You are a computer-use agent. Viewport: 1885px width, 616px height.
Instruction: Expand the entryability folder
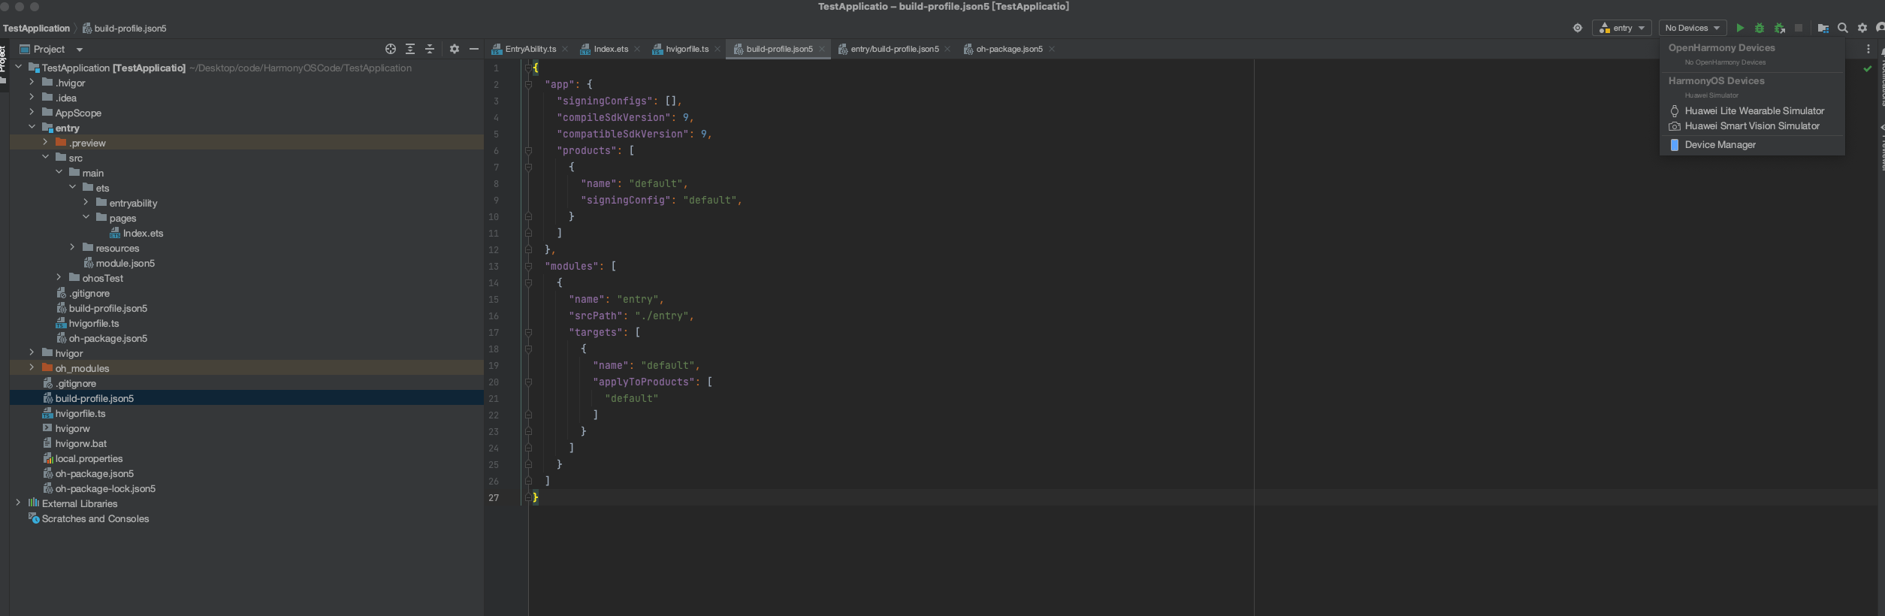(x=86, y=202)
